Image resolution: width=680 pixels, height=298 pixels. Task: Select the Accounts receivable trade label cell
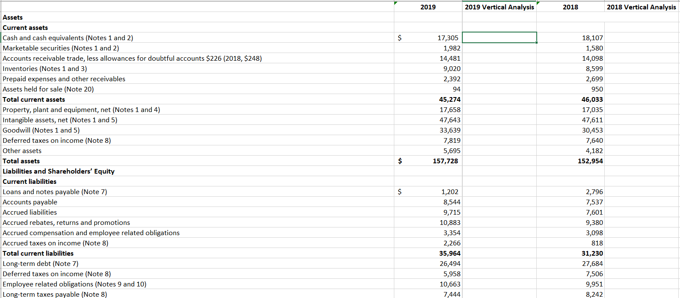[x=197, y=58]
